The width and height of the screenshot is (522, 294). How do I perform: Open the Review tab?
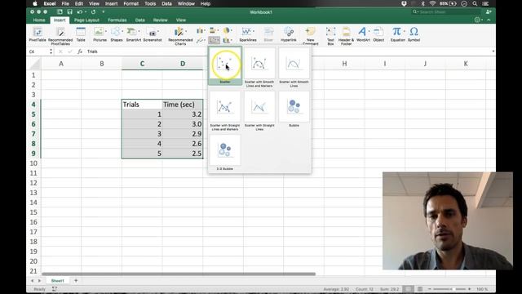(x=160, y=20)
